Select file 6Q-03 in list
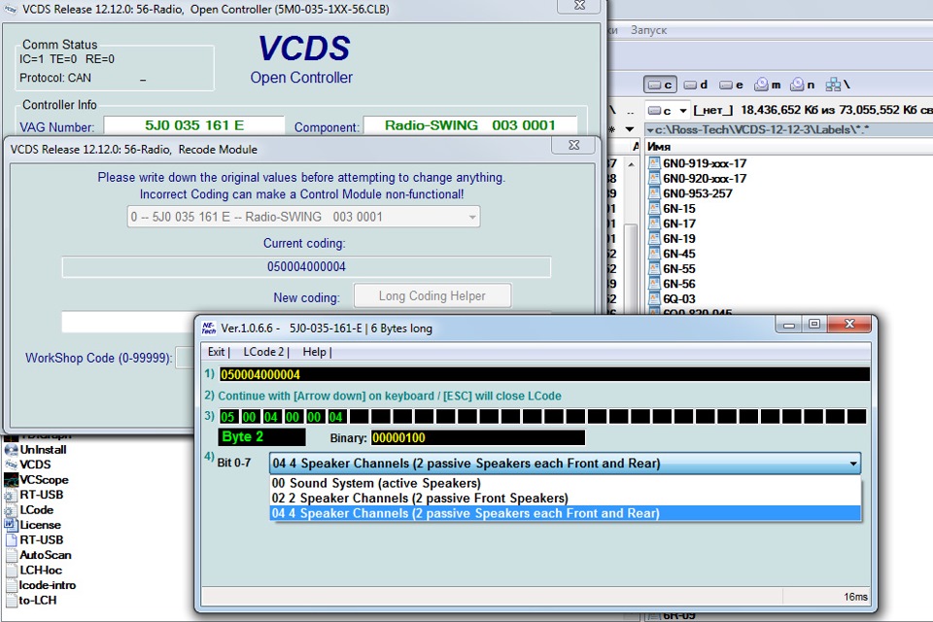933x622 pixels. [679, 298]
